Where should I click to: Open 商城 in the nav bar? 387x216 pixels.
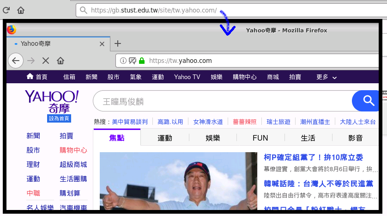point(273,77)
